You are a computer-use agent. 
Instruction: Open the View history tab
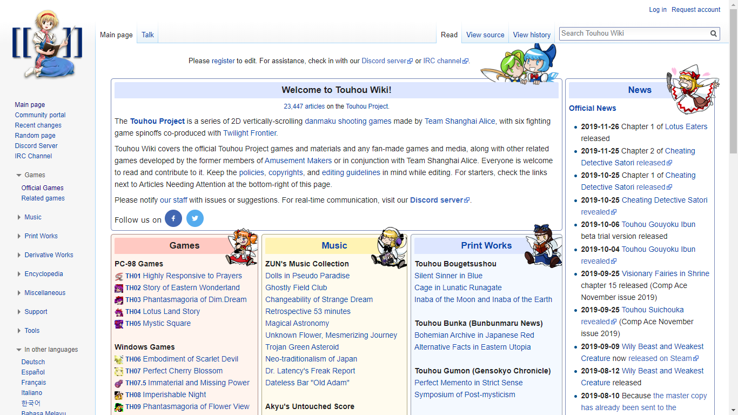pos(532,35)
